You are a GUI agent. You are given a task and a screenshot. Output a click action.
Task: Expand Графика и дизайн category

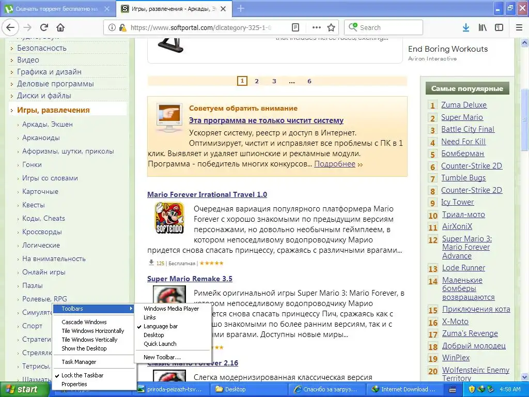tap(49, 71)
